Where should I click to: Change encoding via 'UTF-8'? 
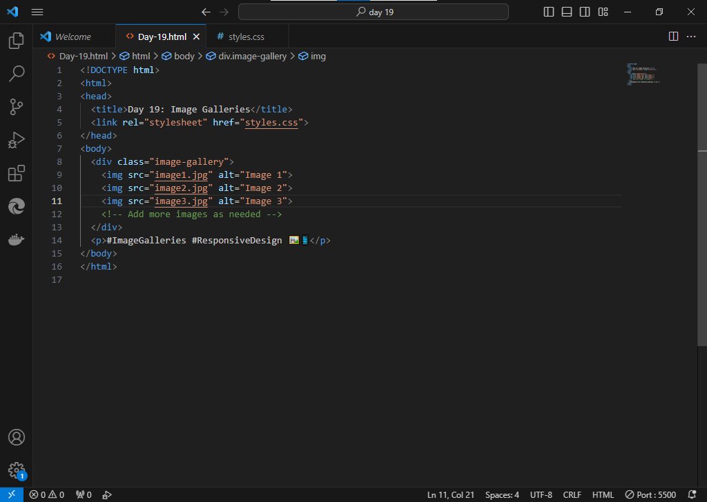541,495
